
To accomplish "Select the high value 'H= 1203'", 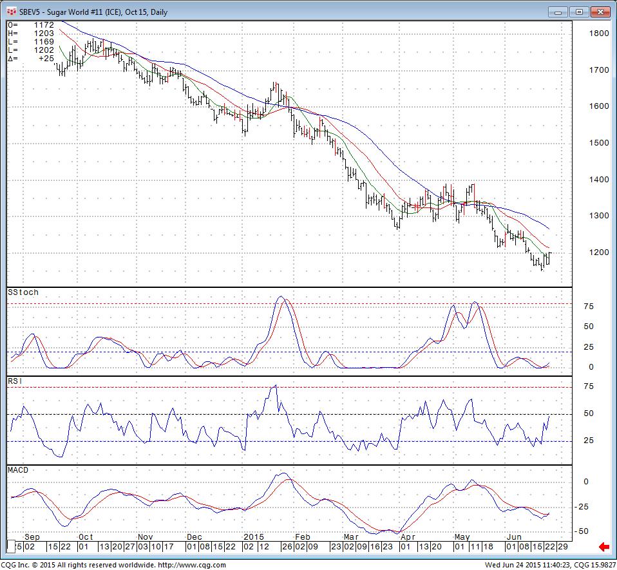I will click(31, 33).
